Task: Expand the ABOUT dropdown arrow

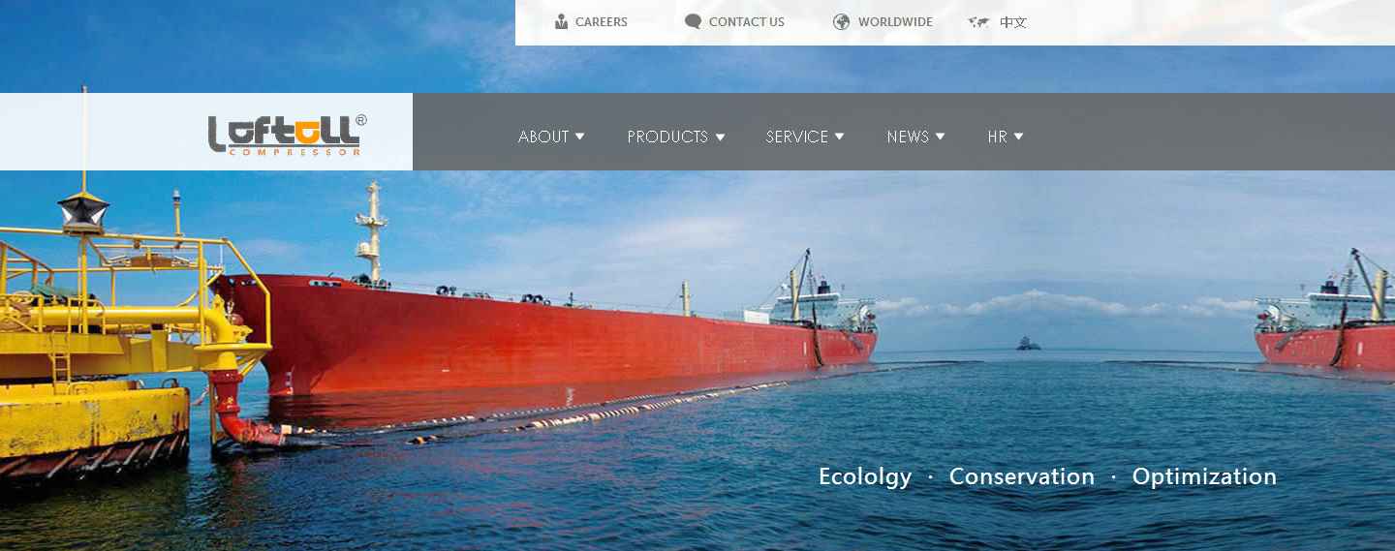Action: tap(580, 137)
